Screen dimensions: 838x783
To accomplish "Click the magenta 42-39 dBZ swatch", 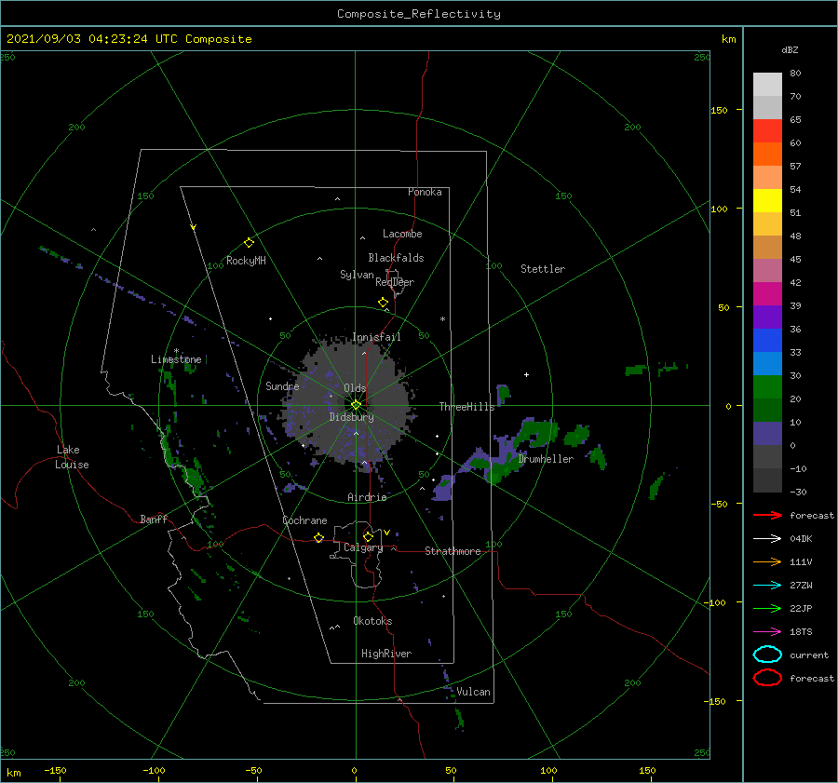I will pos(767,293).
